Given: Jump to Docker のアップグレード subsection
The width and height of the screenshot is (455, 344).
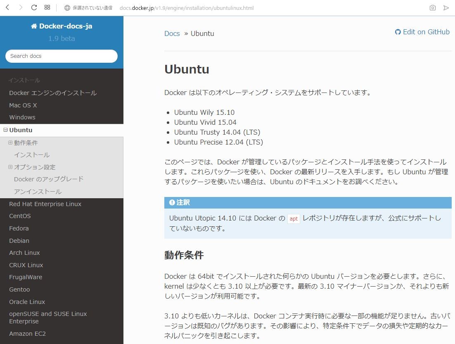Looking at the screenshot, I should [49, 179].
